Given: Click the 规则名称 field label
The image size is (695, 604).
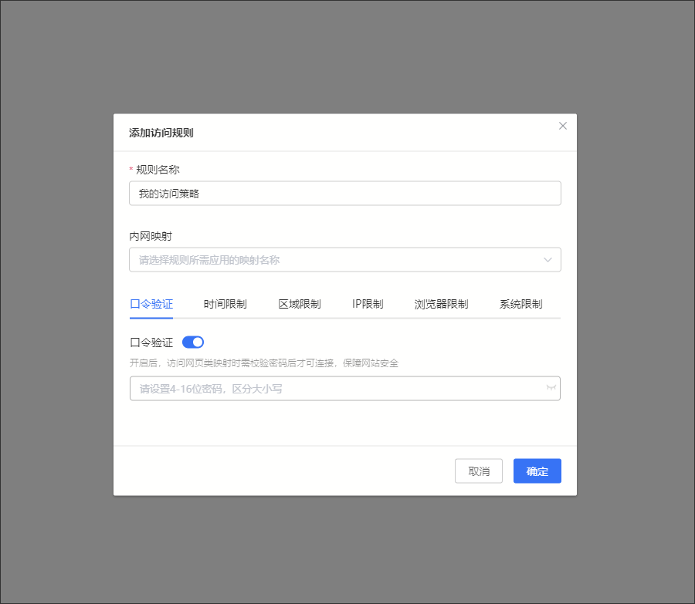Looking at the screenshot, I should click(x=158, y=170).
